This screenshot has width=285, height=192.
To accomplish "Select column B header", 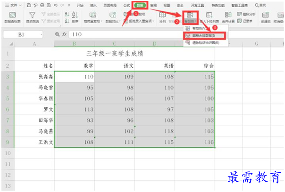I will click(x=75, y=44).
